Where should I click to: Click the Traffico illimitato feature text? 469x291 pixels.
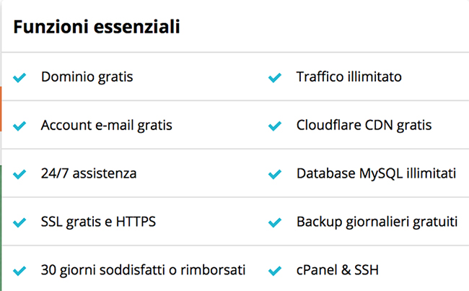pos(349,77)
